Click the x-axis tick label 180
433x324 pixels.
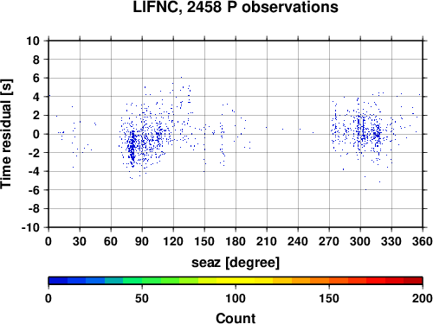tap(236, 241)
